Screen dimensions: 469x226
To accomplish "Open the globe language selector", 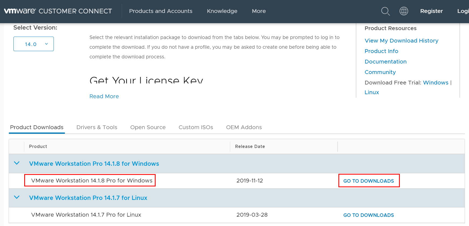I will [x=404, y=11].
